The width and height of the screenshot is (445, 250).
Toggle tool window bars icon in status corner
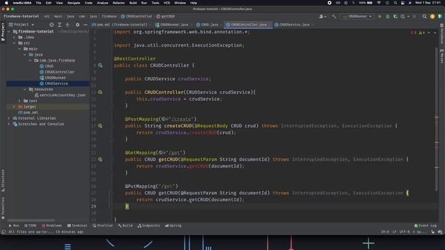[3, 232]
